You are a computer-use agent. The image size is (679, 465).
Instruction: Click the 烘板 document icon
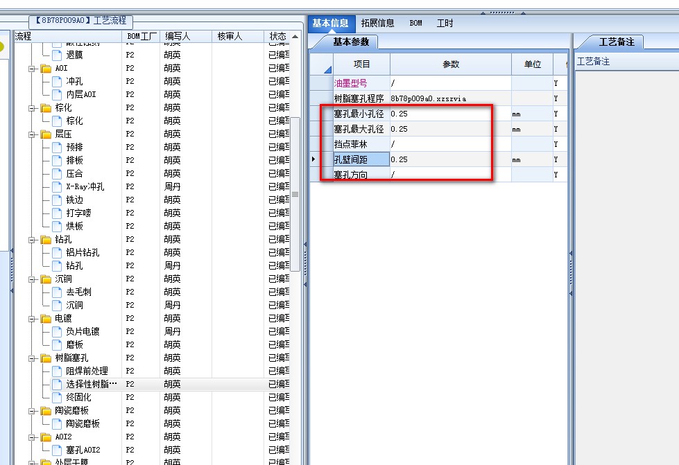pyautogui.click(x=57, y=226)
